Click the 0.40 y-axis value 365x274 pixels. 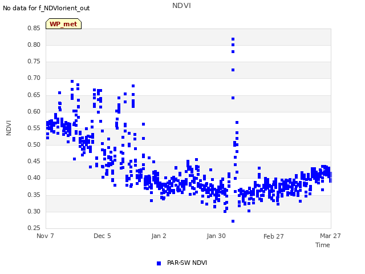(34, 178)
